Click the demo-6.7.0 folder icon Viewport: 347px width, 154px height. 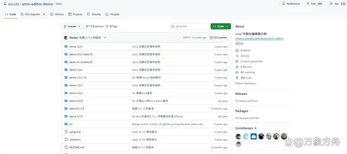click(x=66, y=116)
